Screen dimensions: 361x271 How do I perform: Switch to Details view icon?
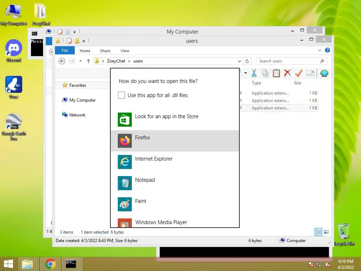(x=318, y=232)
